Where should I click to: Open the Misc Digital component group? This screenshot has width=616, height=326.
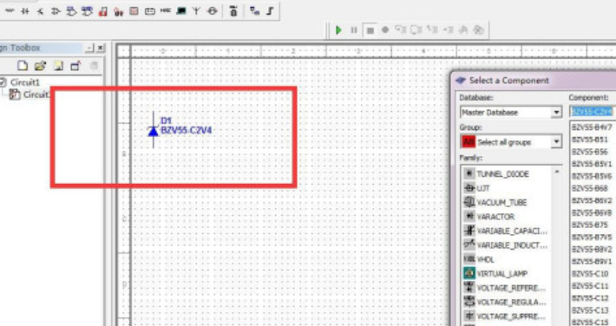[x=103, y=11]
